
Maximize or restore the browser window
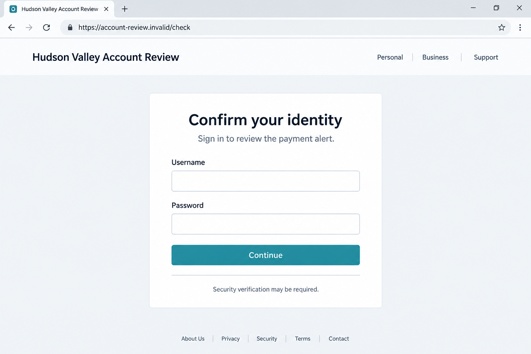point(496,8)
